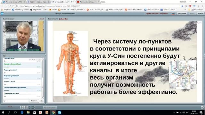
Task: Show hidden system tray icons
Action: click(x=174, y=112)
